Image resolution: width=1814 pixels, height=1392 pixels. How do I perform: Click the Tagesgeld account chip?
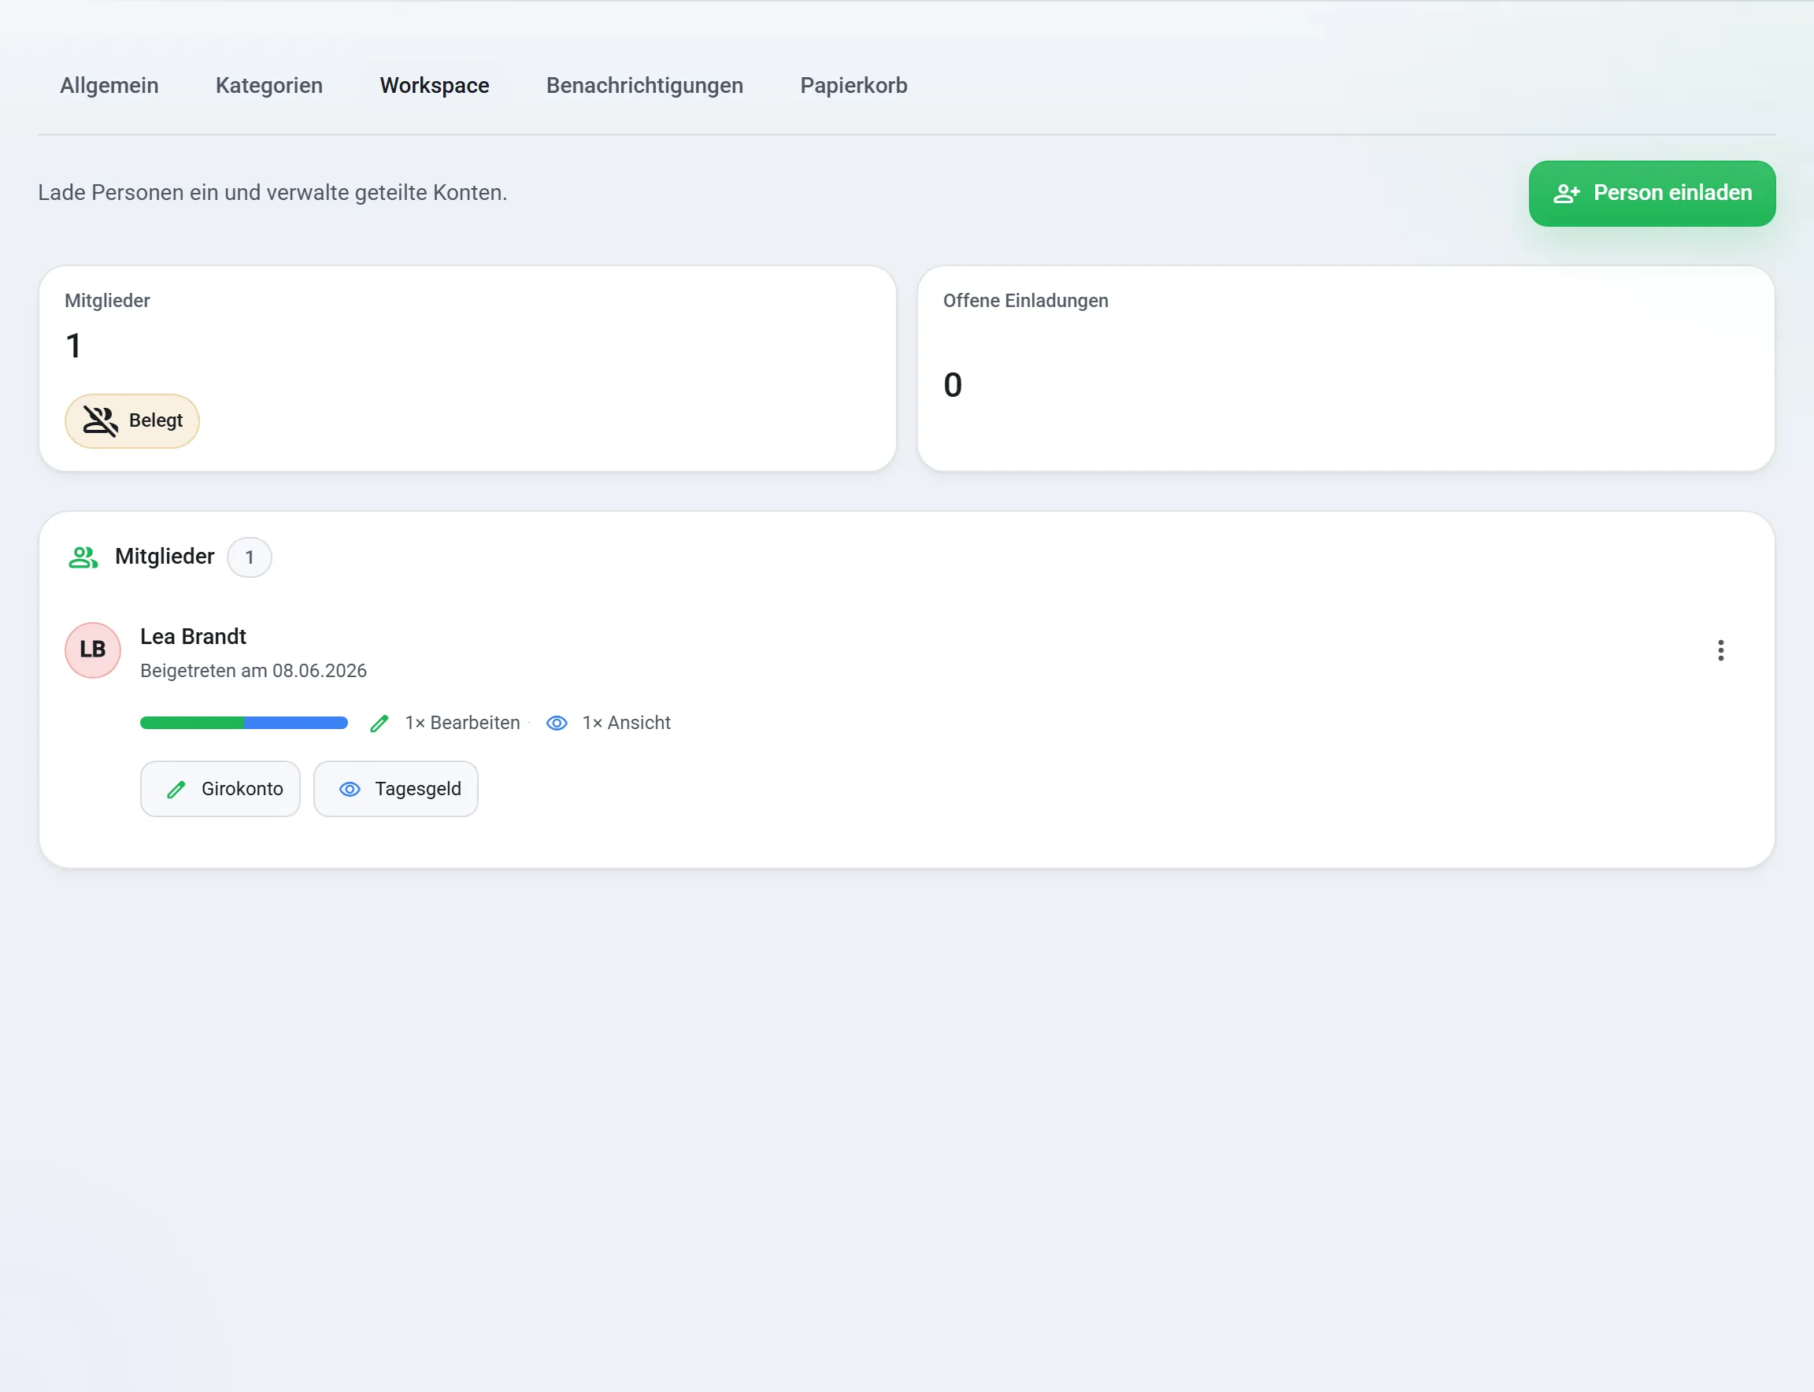coord(396,790)
